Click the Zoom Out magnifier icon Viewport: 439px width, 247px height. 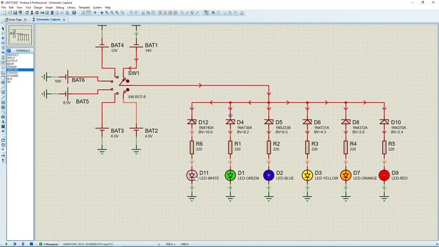pyautogui.click(x=112, y=13)
